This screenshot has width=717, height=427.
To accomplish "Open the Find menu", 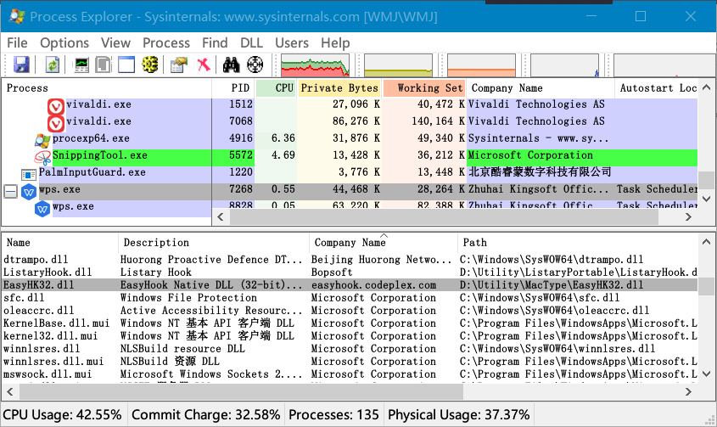I will [215, 42].
